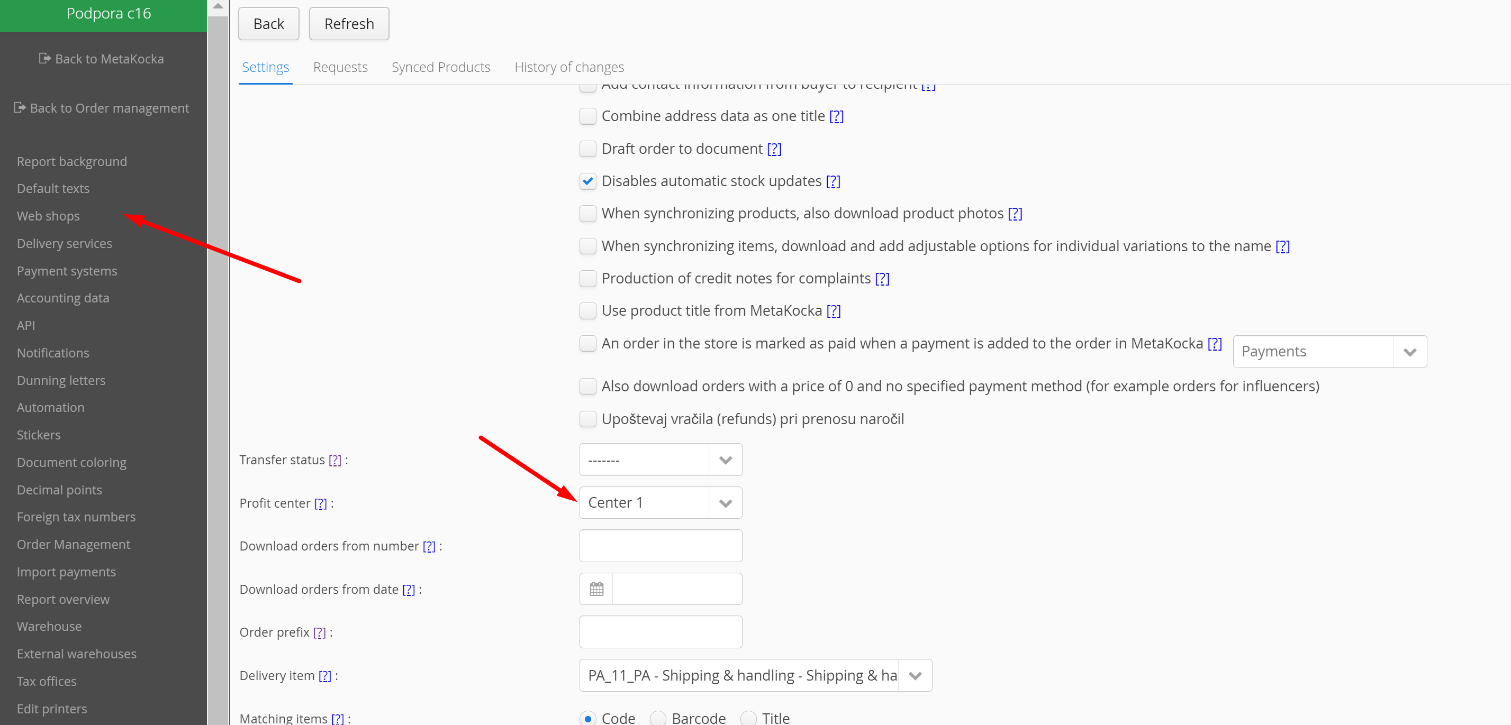
Task: Open Web shops in the sidebar
Action: click(x=48, y=216)
